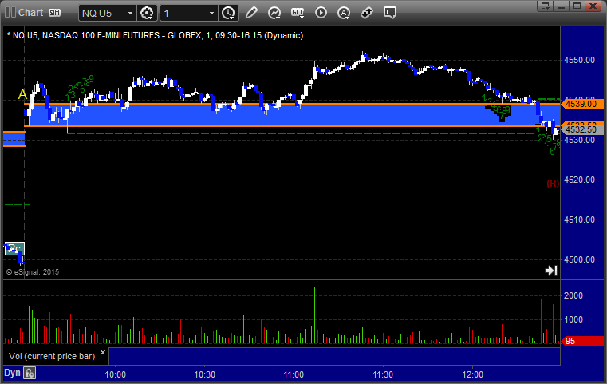Toggle the lock icon next to Dyn

click(x=30, y=373)
